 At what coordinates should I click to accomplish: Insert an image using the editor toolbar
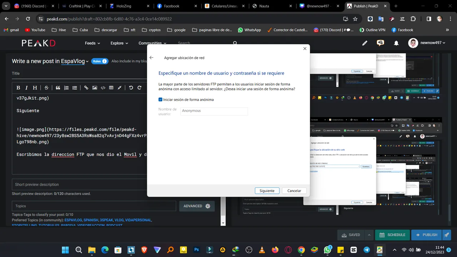coord(95,88)
